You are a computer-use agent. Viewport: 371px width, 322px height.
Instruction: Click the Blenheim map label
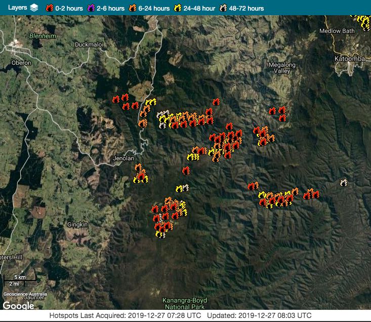click(x=43, y=36)
